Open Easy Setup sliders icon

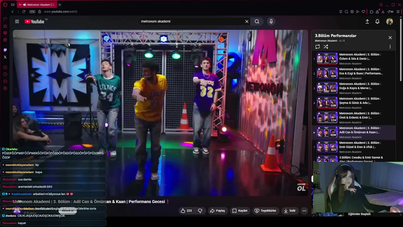[398, 12]
